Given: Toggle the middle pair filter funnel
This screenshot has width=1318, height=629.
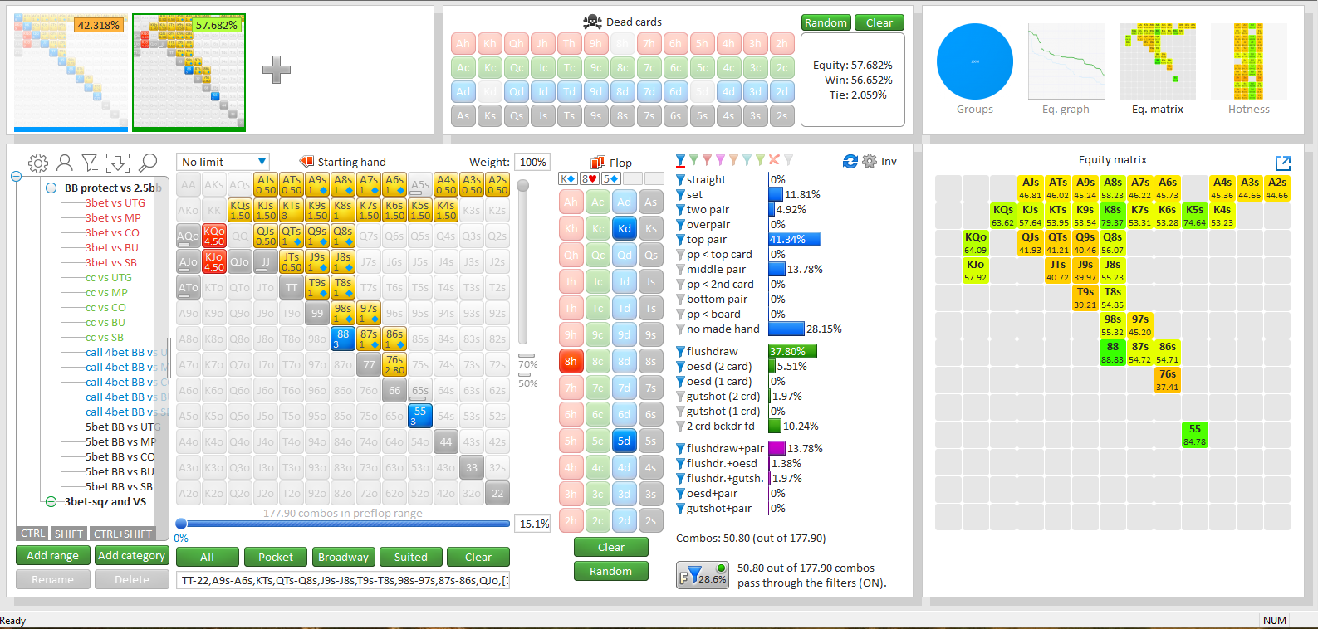Looking at the screenshot, I should tap(681, 270).
